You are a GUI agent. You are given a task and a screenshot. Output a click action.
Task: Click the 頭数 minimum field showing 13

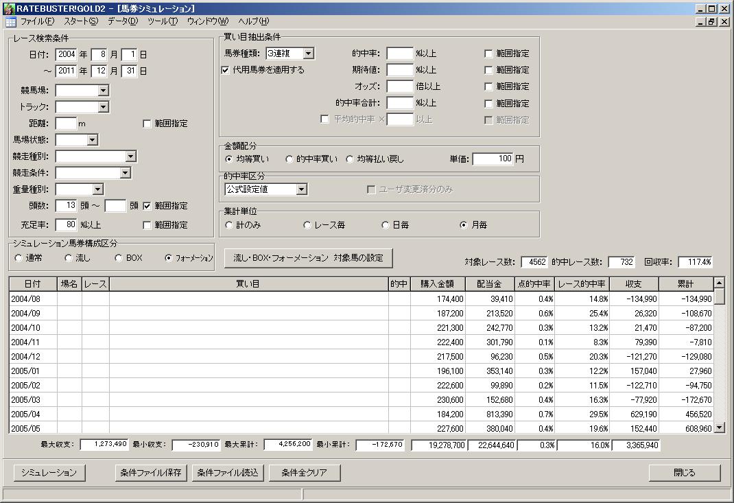click(66, 206)
